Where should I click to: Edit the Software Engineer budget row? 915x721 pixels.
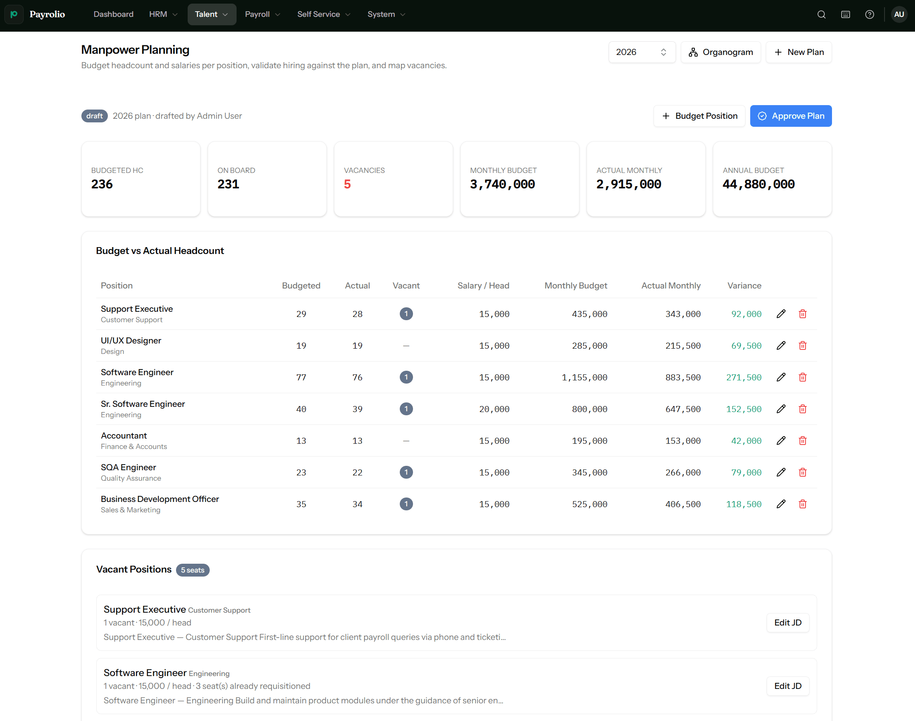[x=781, y=377]
